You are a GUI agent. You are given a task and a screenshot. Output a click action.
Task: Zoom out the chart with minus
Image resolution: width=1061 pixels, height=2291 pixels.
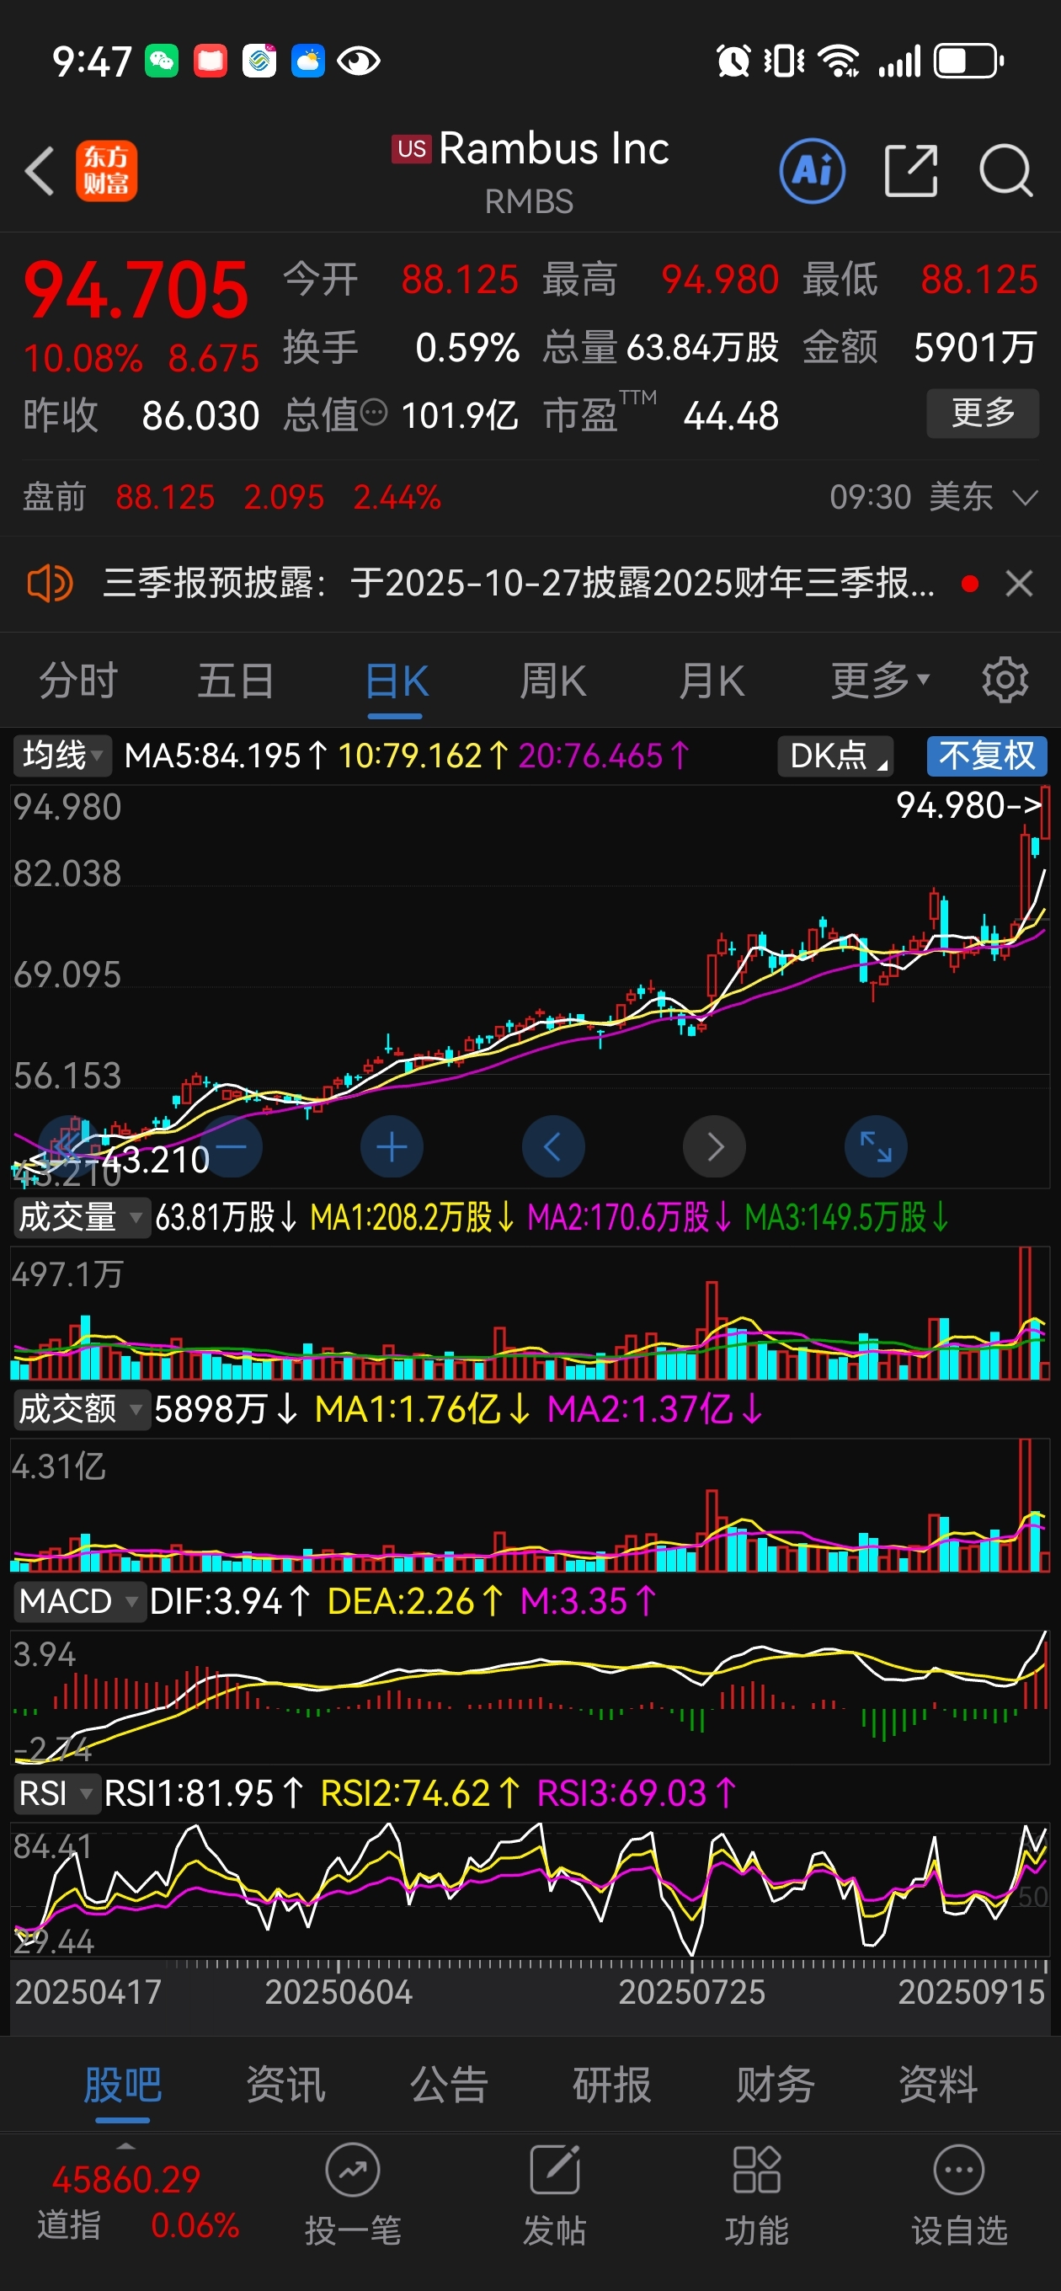[x=232, y=1147]
